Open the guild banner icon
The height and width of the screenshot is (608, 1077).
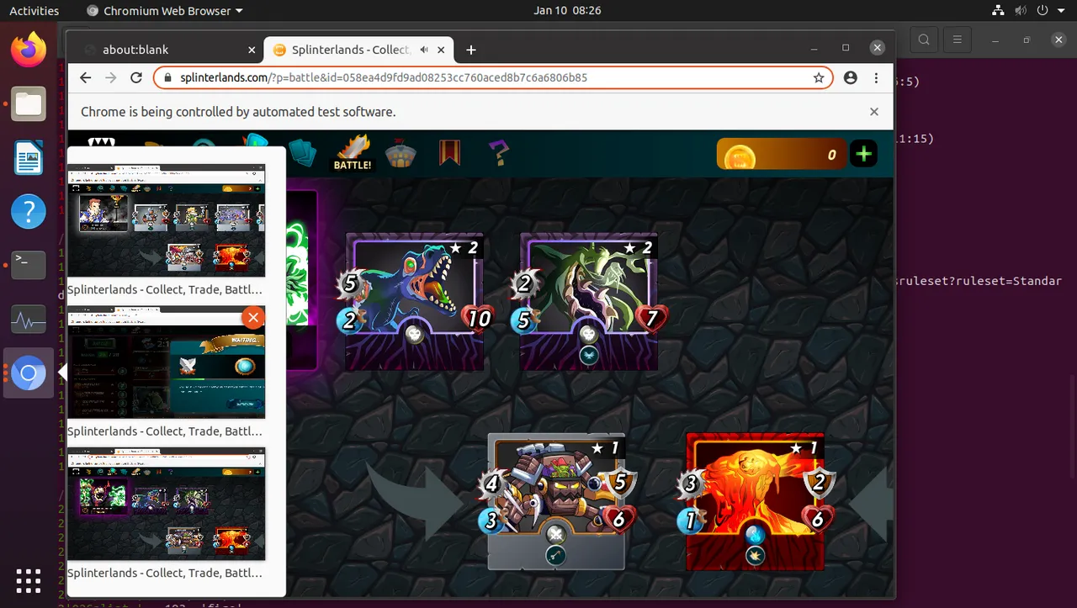[x=449, y=153]
